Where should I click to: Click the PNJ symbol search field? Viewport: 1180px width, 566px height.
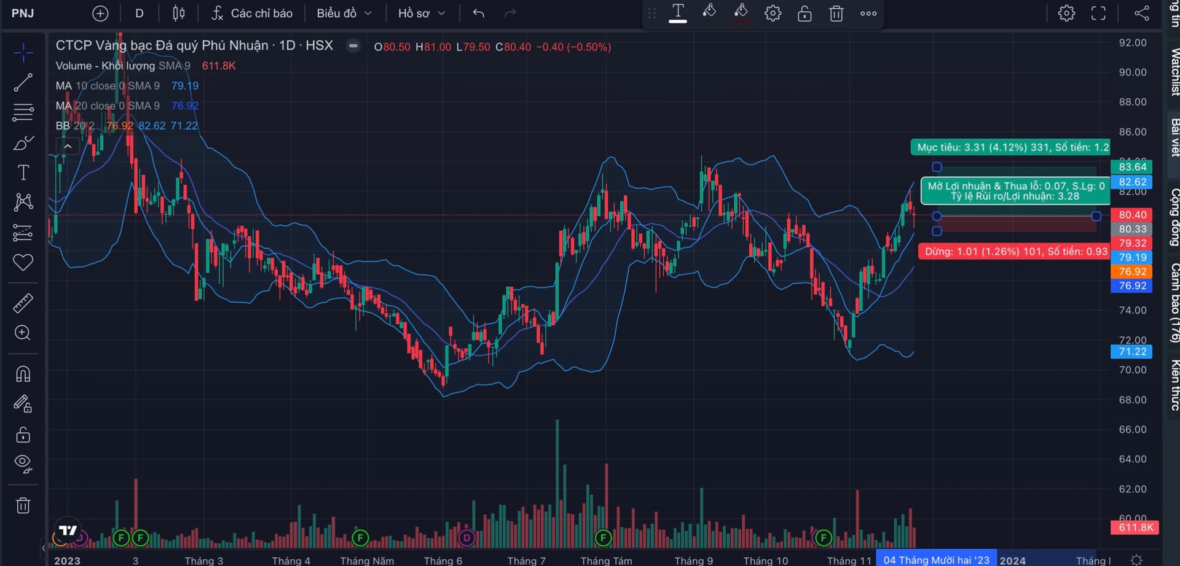click(23, 14)
